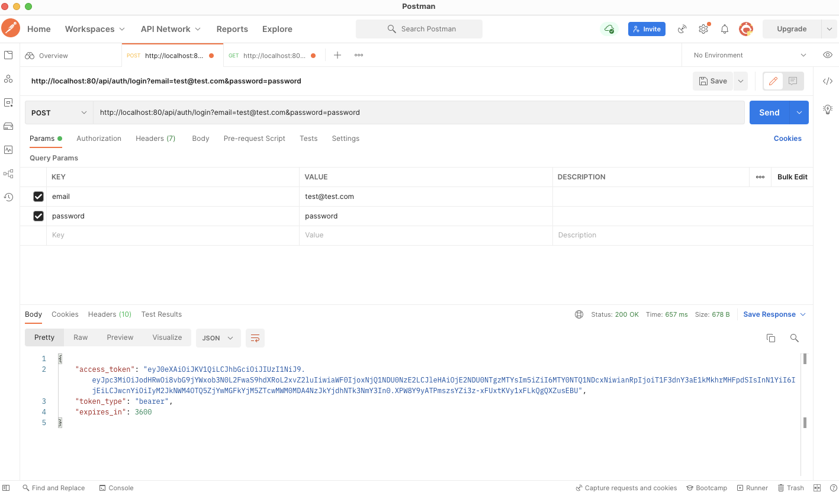
Task: Expand the Send button arrow options
Action: [799, 112]
